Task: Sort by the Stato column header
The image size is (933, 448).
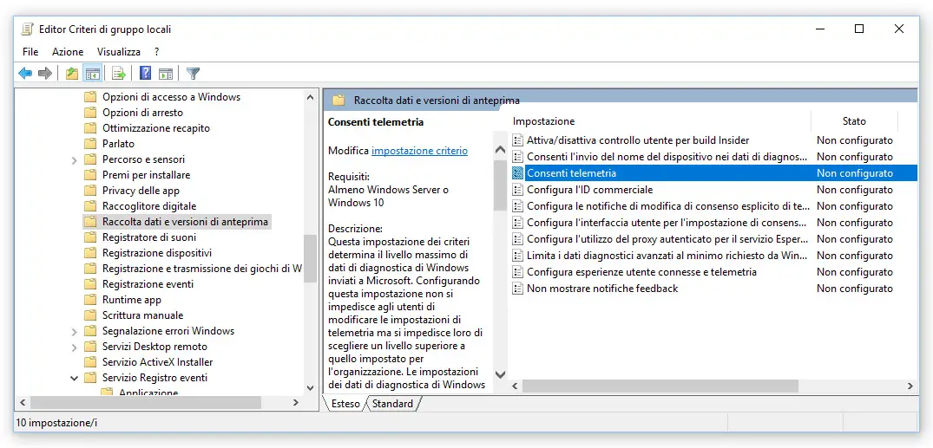Action: pos(854,121)
